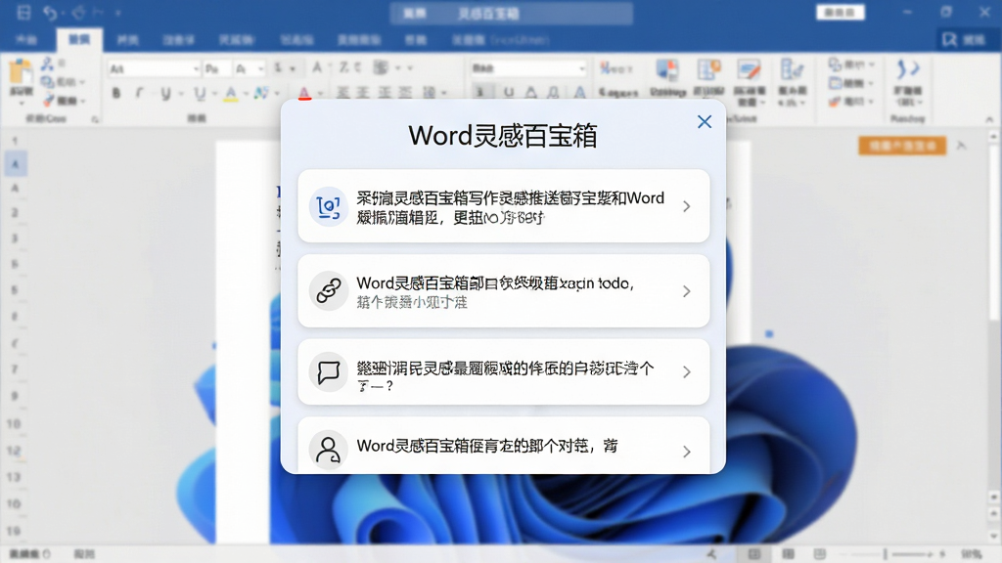This screenshot has width=1002, height=563.
Task: Open the font size dropdown
Action: [260, 68]
